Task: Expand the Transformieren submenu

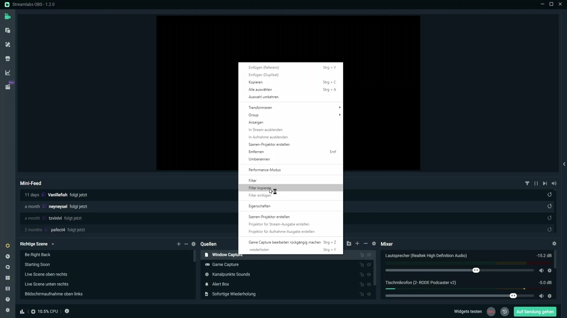Action: click(x=291, y=107)
